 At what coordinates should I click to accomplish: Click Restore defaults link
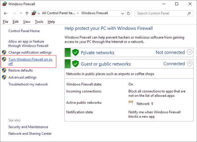pyautogui.click(x=21, y=70)
